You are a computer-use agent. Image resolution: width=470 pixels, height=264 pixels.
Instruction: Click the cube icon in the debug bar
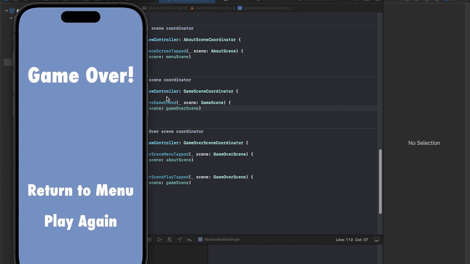point(150,239)
